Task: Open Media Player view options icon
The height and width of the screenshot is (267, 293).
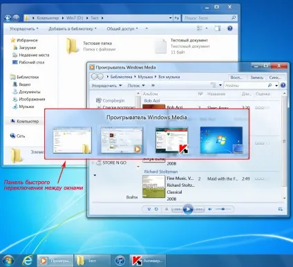Action: [214, 85]
